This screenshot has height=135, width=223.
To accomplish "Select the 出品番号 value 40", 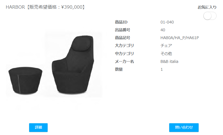I will (163, 30).
